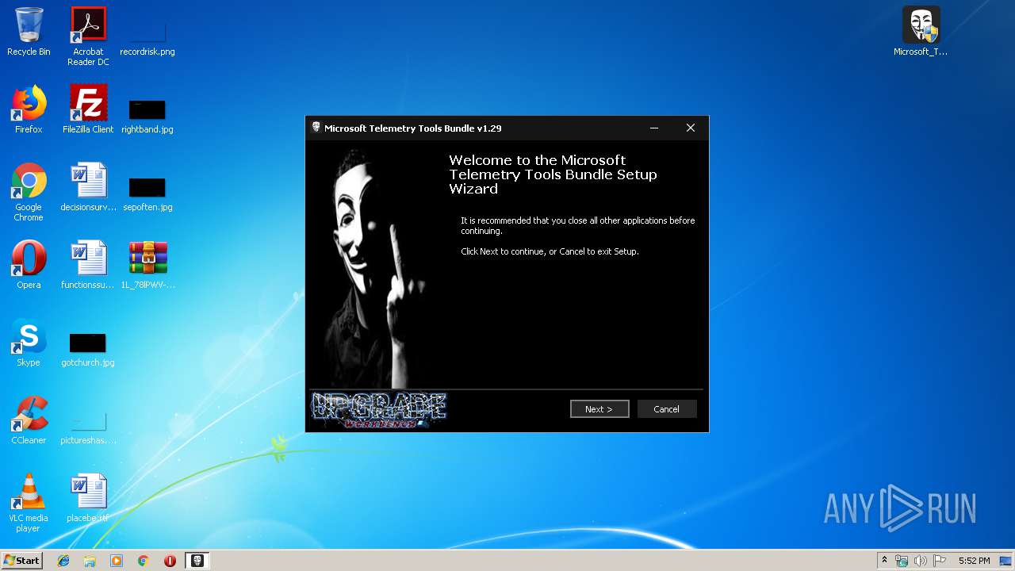Select the Skype desktop shortcut
The width and height of the screenshot is (1015, 571).
[x=29, y=343]
